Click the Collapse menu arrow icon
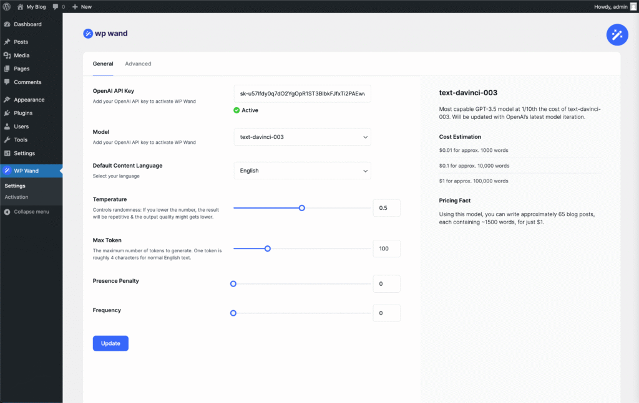 [7, 211]
